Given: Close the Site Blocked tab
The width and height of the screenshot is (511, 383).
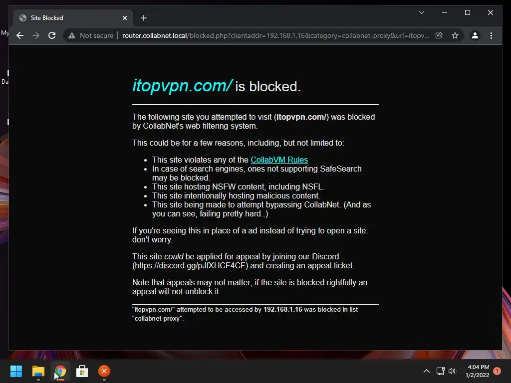Looking at the screenshot, I should click(124, 18).
